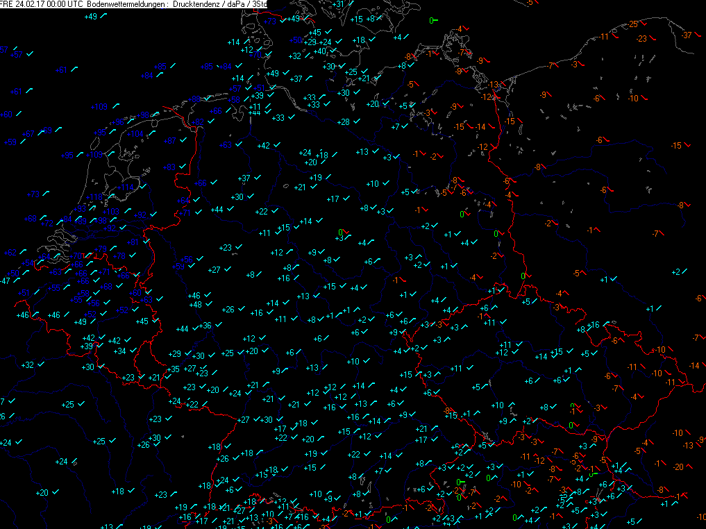Select the +114 station value
The width and height of the screenshot is (706, 529).
126,187
